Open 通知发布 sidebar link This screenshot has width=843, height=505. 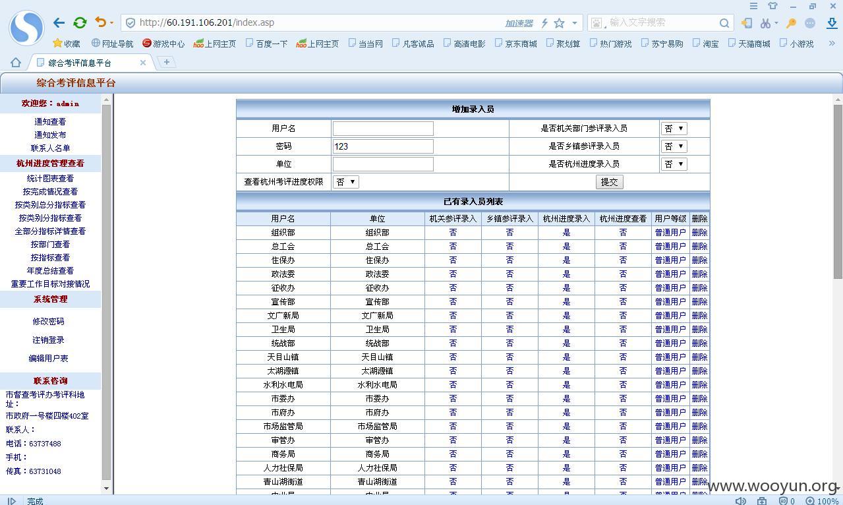tap(50, 135)
